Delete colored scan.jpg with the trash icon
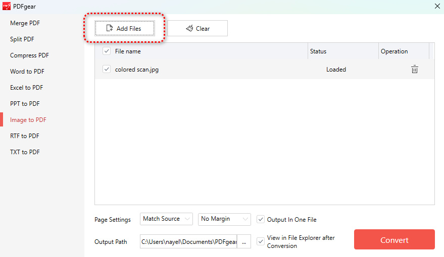The image size is (444, 257). 414,69
